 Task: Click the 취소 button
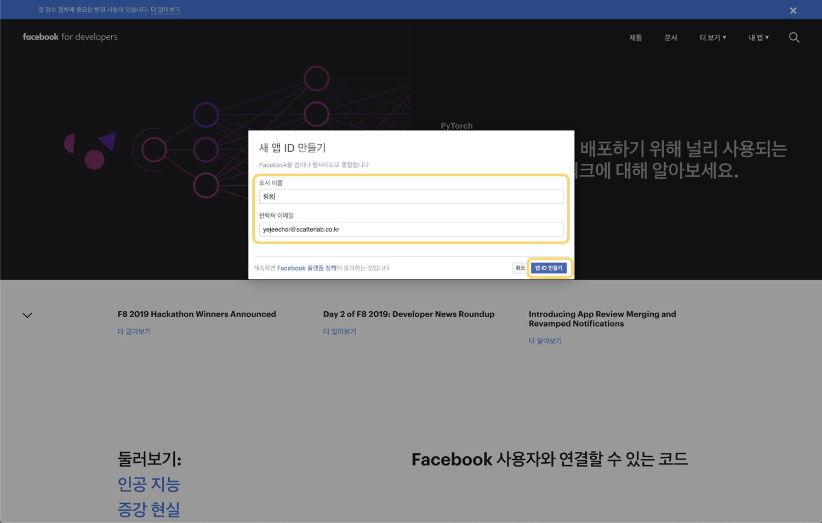520,268
